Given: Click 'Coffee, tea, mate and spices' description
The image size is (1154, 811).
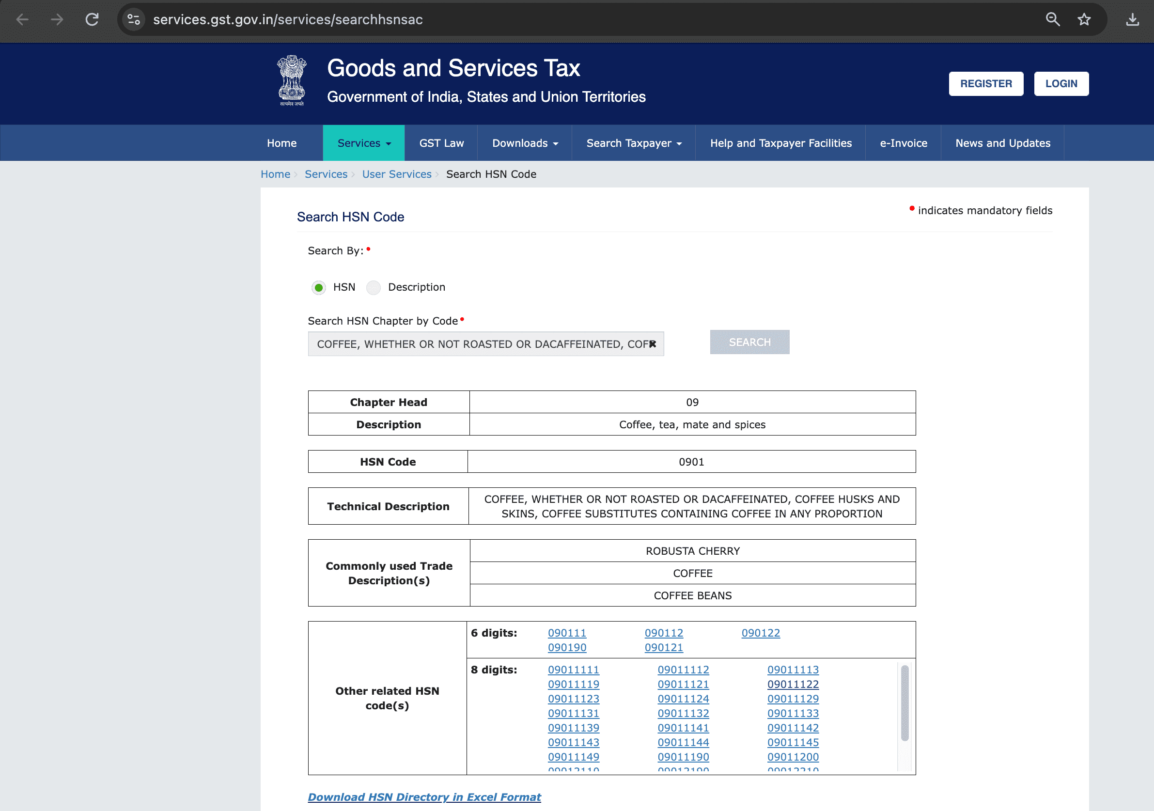Looking at the screenshot, I should pyautogui.click(x=692, y=425).
